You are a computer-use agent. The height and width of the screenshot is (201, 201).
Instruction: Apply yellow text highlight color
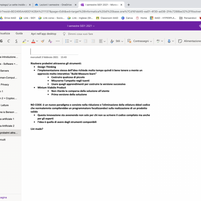point(24,41)
